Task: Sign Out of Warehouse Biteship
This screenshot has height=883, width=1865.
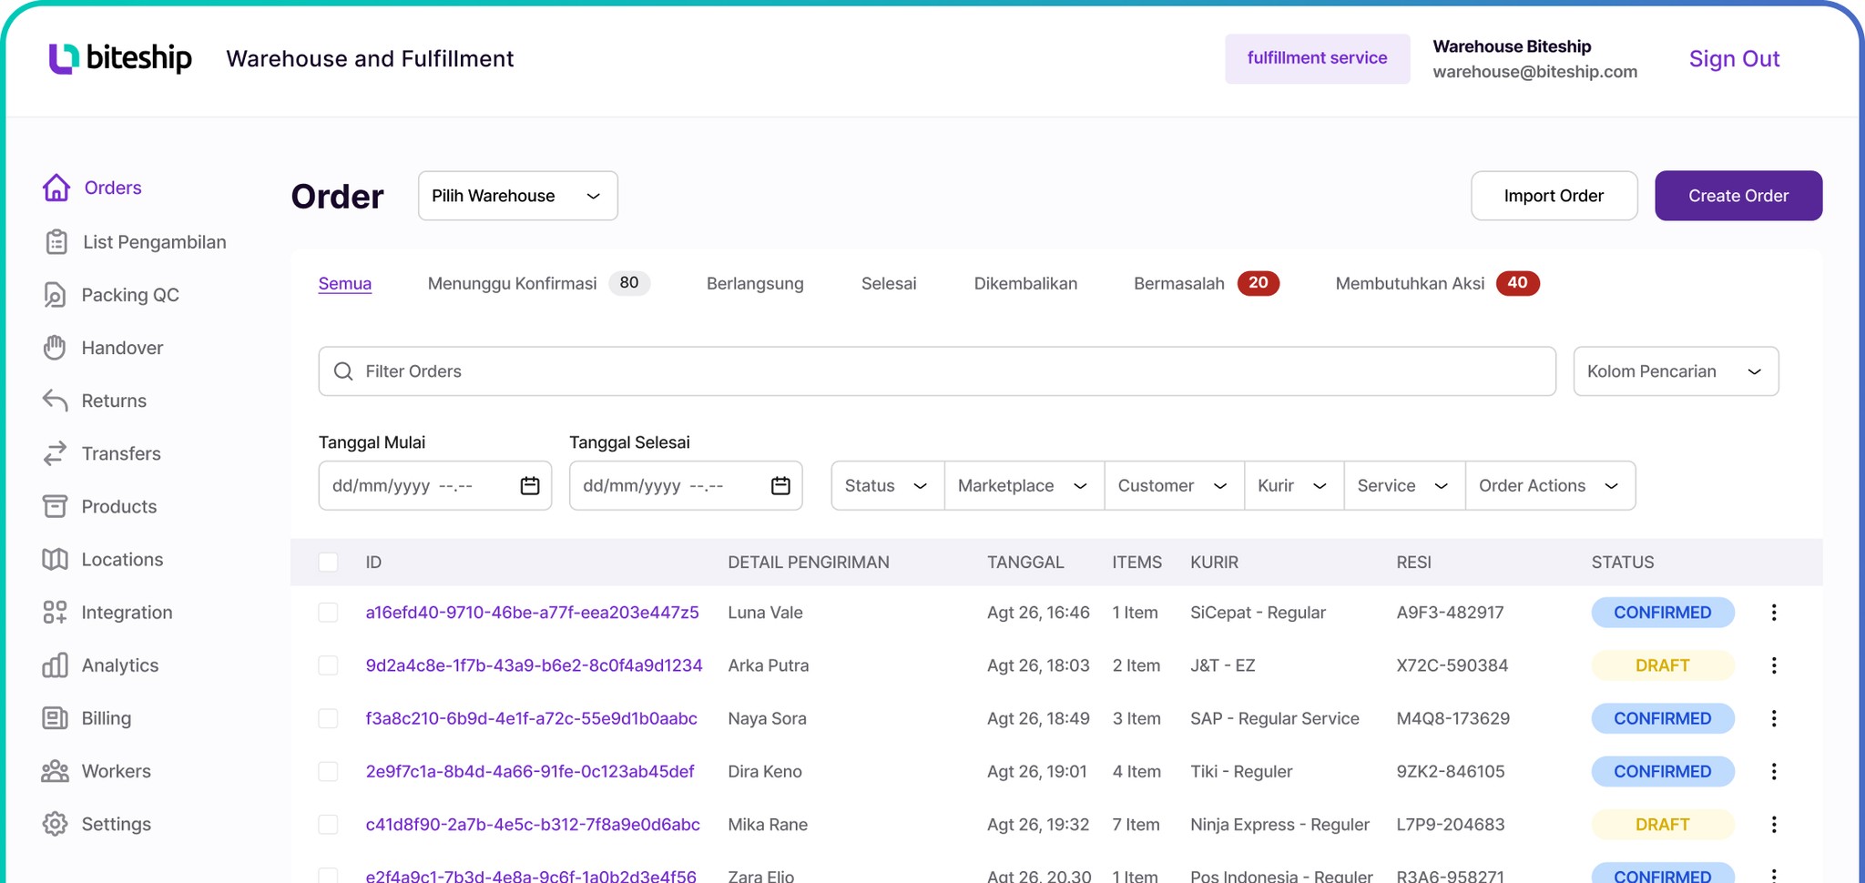Action: [1733, 58]
